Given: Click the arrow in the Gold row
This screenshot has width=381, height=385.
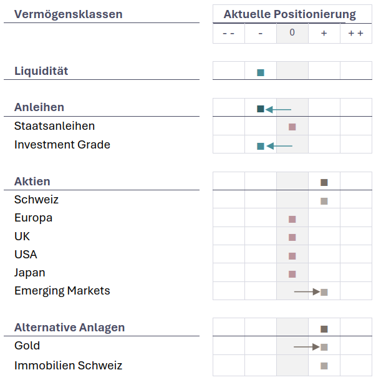Looking at the screenshot, I should [x=307, y=346].
